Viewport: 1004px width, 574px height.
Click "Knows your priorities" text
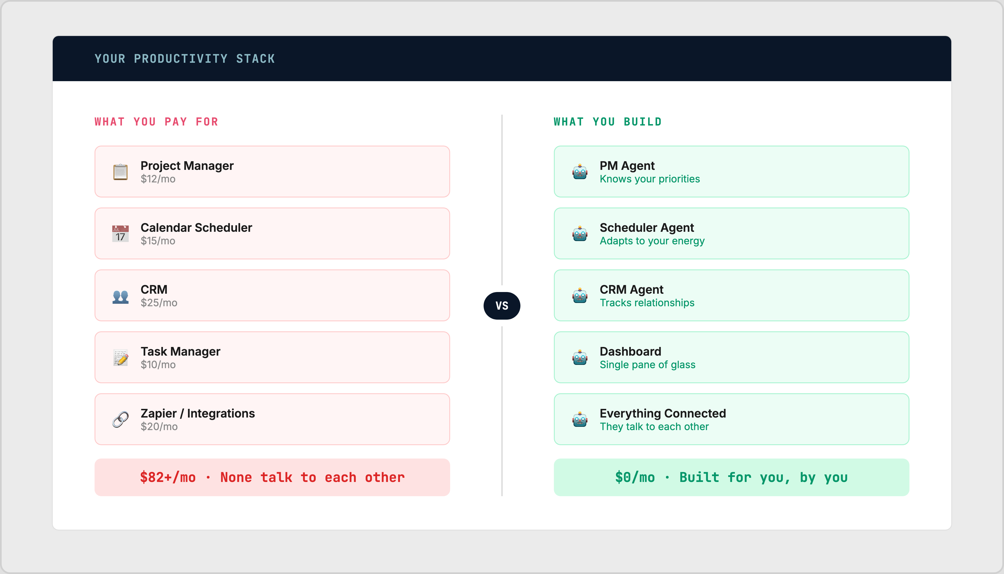[x=650, y=179]
